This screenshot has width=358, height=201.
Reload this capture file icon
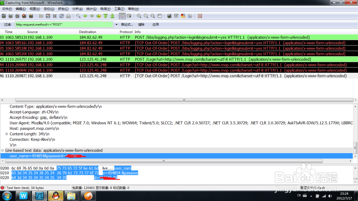[x=62, y=16]
